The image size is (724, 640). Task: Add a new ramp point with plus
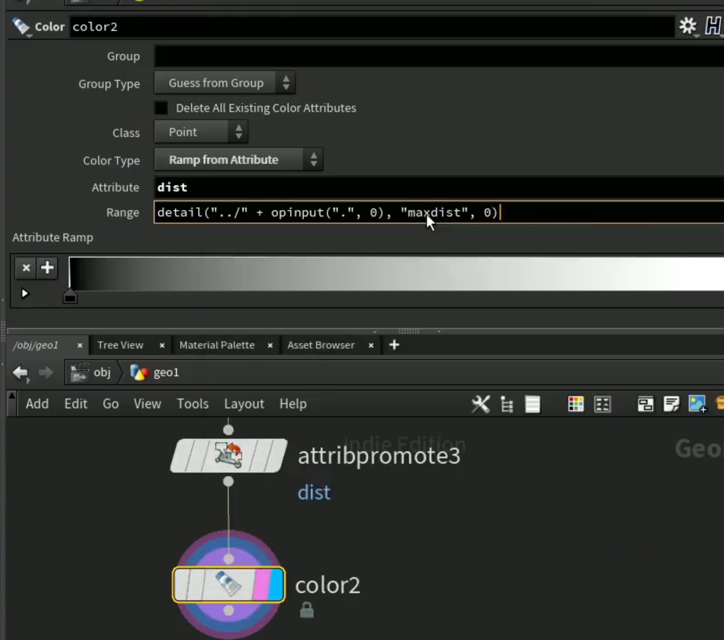click(47, 268)
